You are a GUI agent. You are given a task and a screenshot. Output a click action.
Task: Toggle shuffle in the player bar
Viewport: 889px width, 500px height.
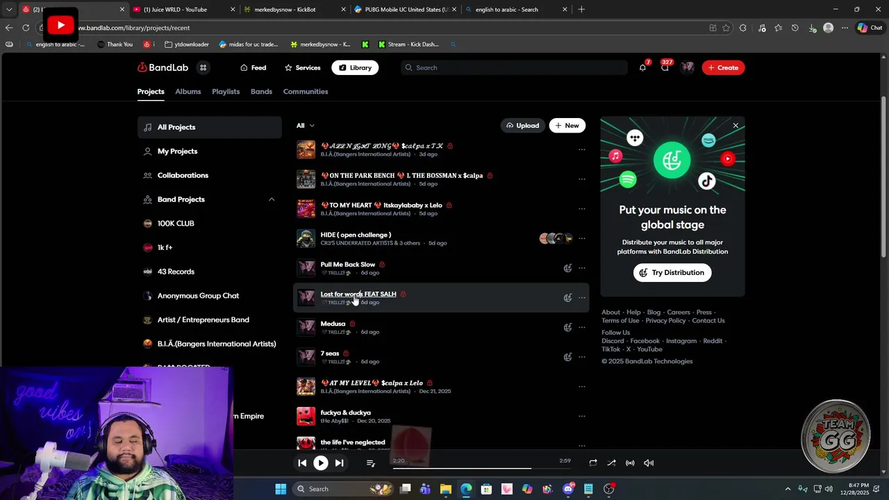[x=611, y=462]
